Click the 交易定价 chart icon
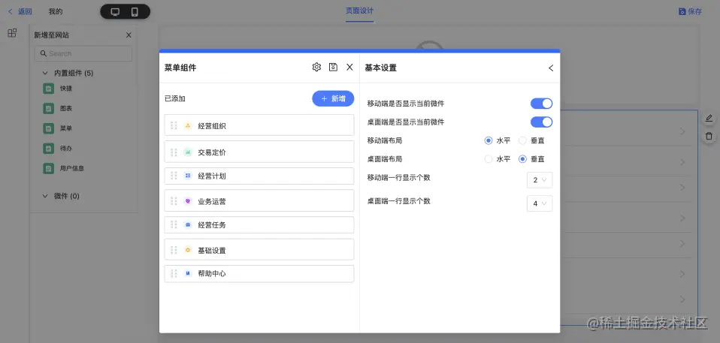The height and width of the screenshot is (343, 720). (188, 152)
